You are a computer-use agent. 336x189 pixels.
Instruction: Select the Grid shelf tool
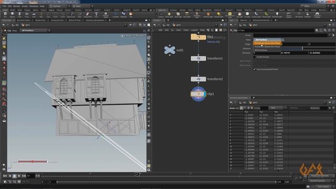pos(34,15)
